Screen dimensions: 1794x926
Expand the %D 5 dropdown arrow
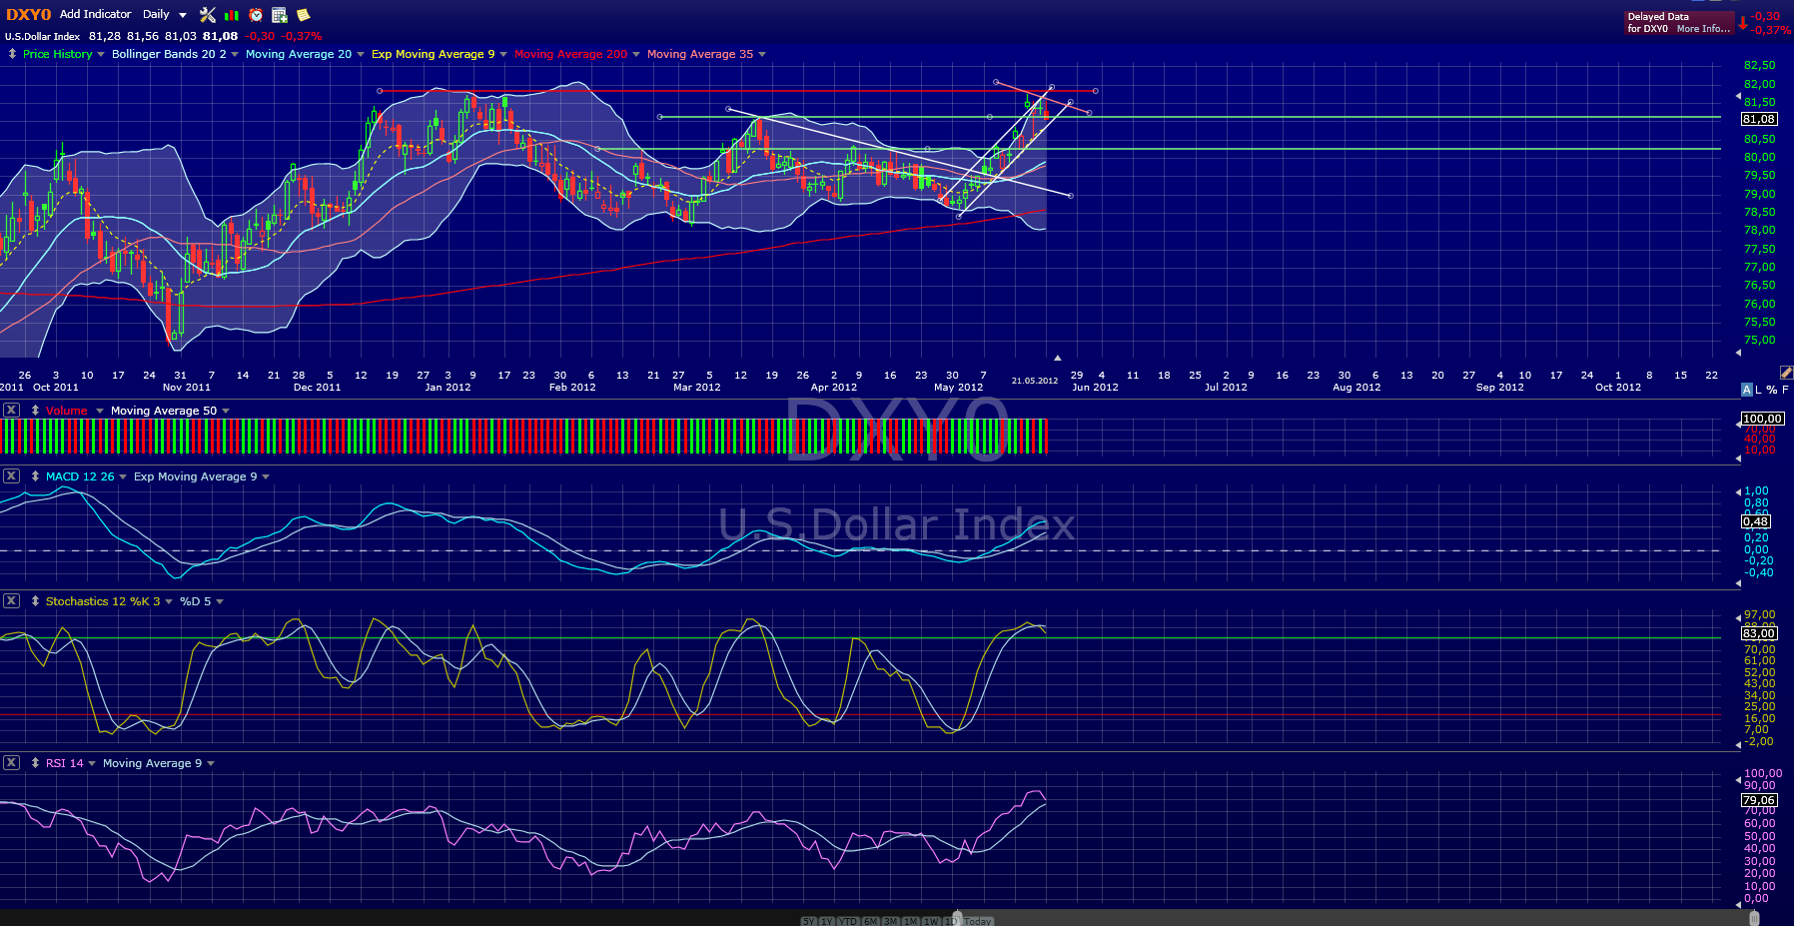[x=220, y=602]
